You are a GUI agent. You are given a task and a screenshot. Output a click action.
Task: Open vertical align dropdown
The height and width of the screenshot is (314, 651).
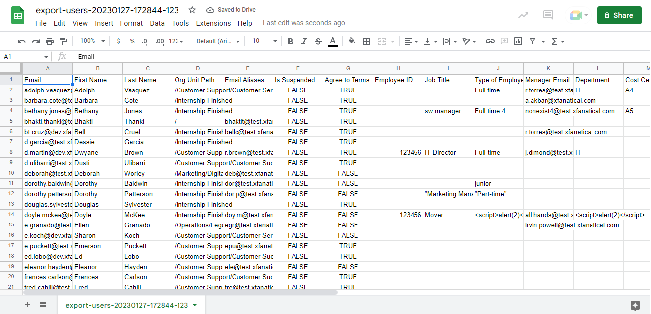[430, 41]
